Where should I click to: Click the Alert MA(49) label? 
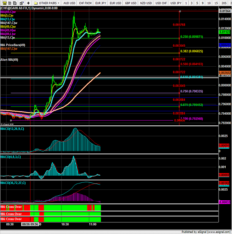[x=9, y=60]
